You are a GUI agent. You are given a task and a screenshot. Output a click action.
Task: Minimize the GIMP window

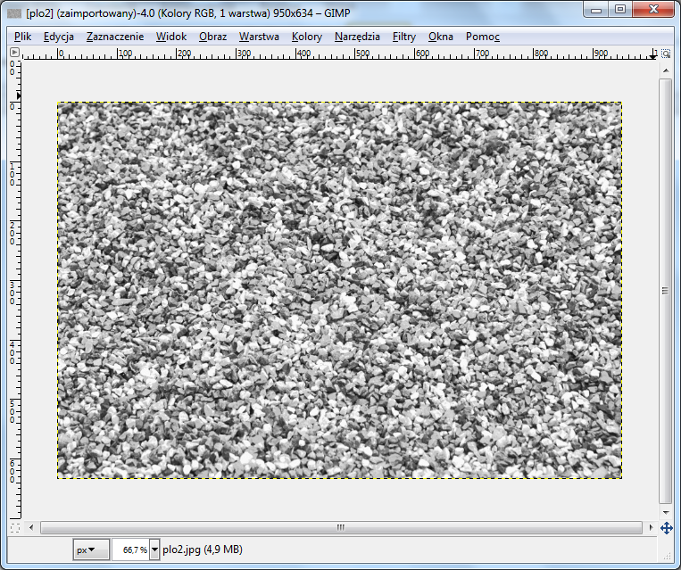click(x=596, y=10)
